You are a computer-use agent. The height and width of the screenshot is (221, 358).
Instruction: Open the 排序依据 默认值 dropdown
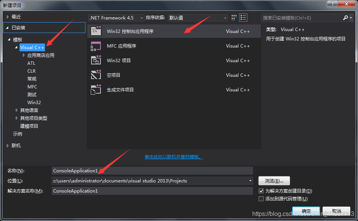(198, 18)
